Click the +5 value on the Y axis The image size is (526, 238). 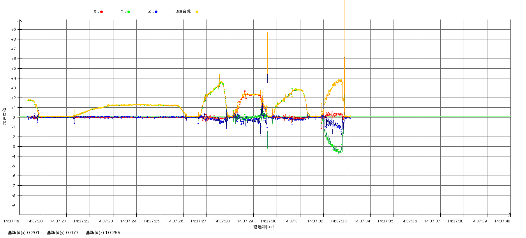(13, 69)
